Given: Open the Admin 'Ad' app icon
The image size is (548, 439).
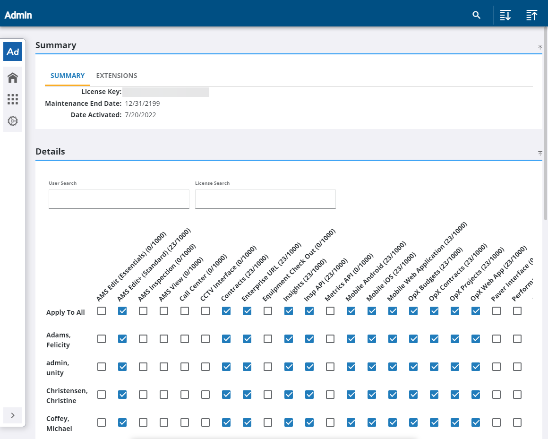Looking at the screenshot, I should [x=13, y=52].
